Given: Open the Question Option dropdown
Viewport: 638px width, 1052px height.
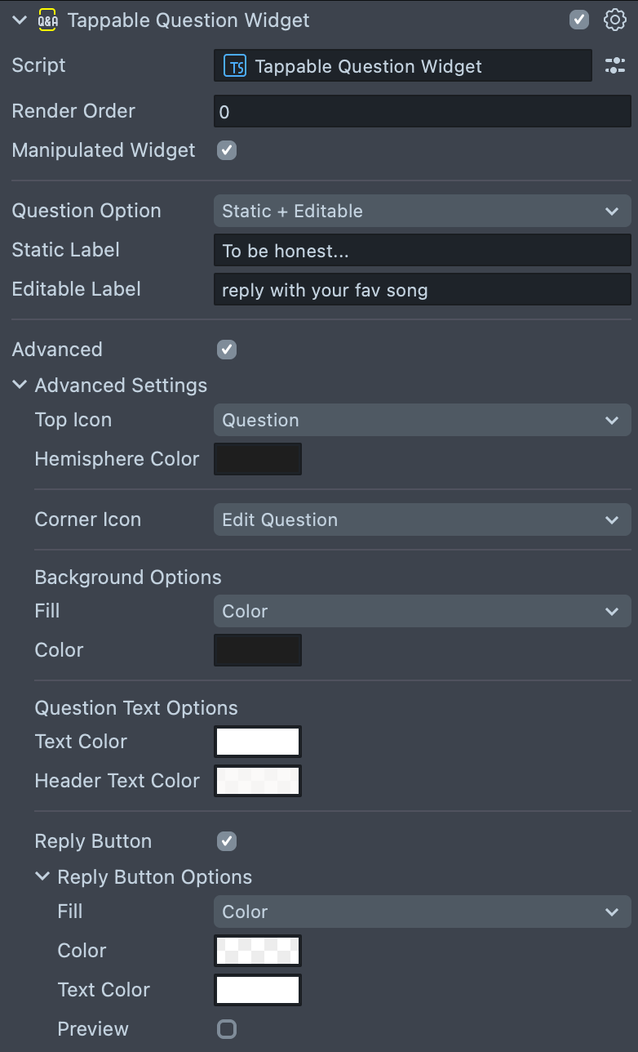Looking at the screenshot, I should click(422, 211).
